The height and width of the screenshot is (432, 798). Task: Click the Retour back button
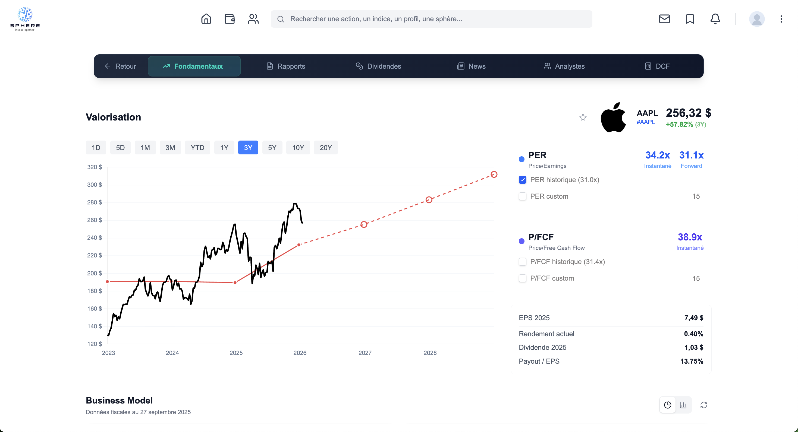(120, 66)
